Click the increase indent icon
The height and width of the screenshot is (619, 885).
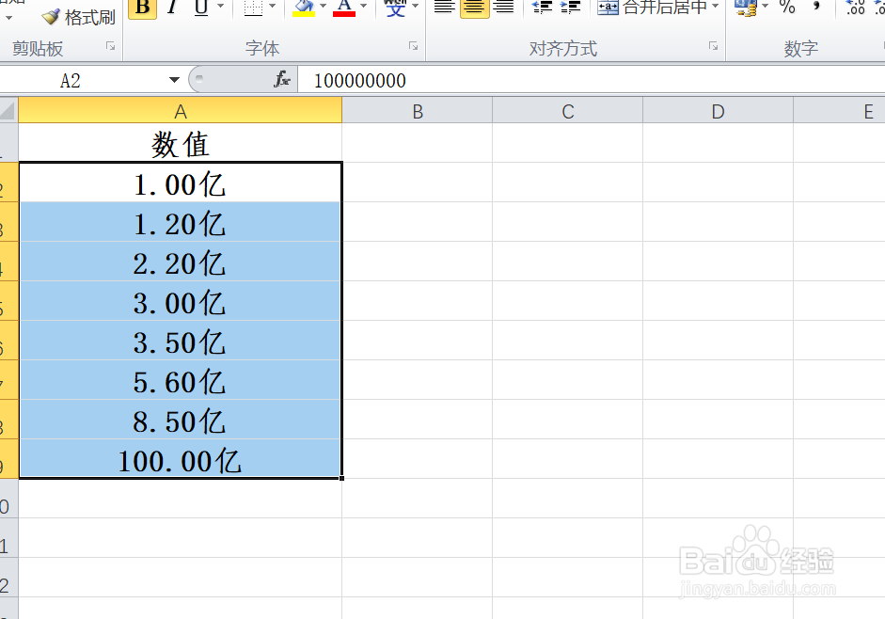(x=571, y=8)
